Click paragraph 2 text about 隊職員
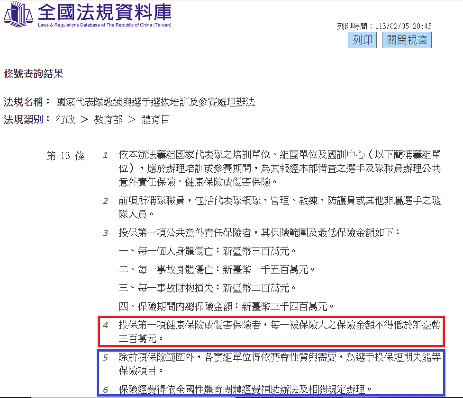Screen dimensions: 463x398 pyautogui.click(x=280, y=207)
